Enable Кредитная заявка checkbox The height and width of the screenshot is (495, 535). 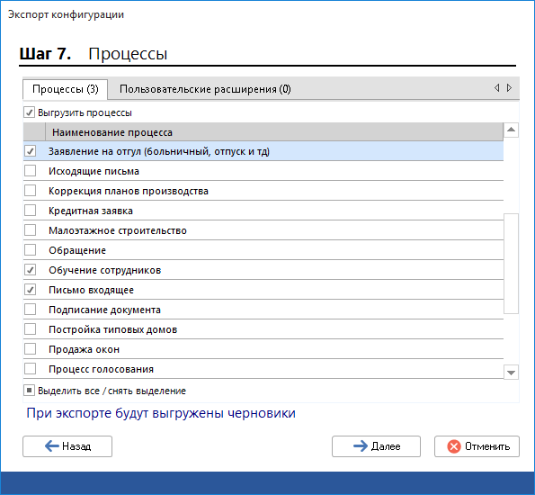pyautogui.click(x=30, y=211)
